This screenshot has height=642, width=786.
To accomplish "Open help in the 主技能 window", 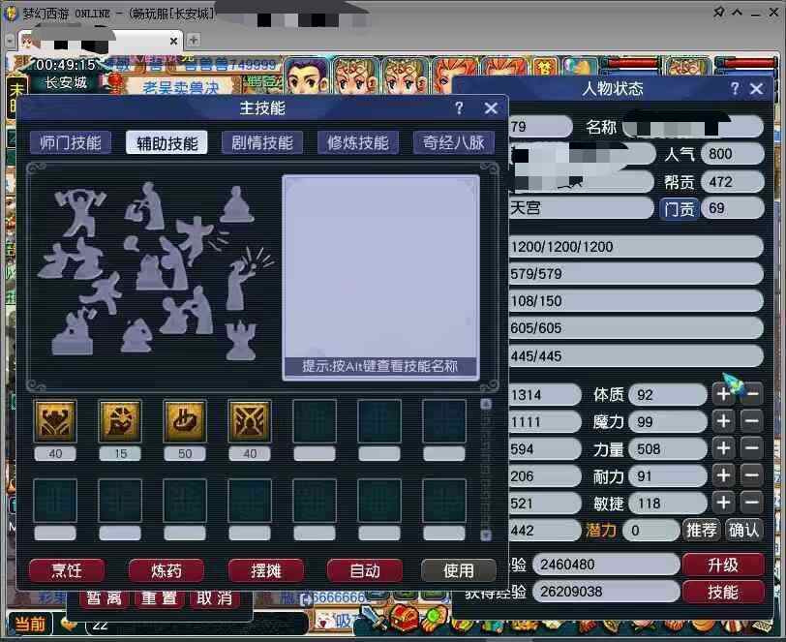I will tap(459, 107).
